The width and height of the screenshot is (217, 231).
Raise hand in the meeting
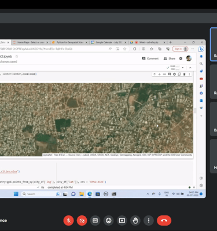click(x=135, y=221)
